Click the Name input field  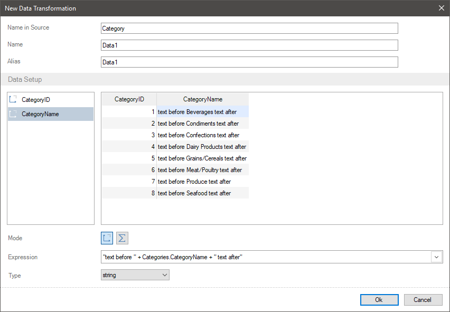click(x=249, y=45)
